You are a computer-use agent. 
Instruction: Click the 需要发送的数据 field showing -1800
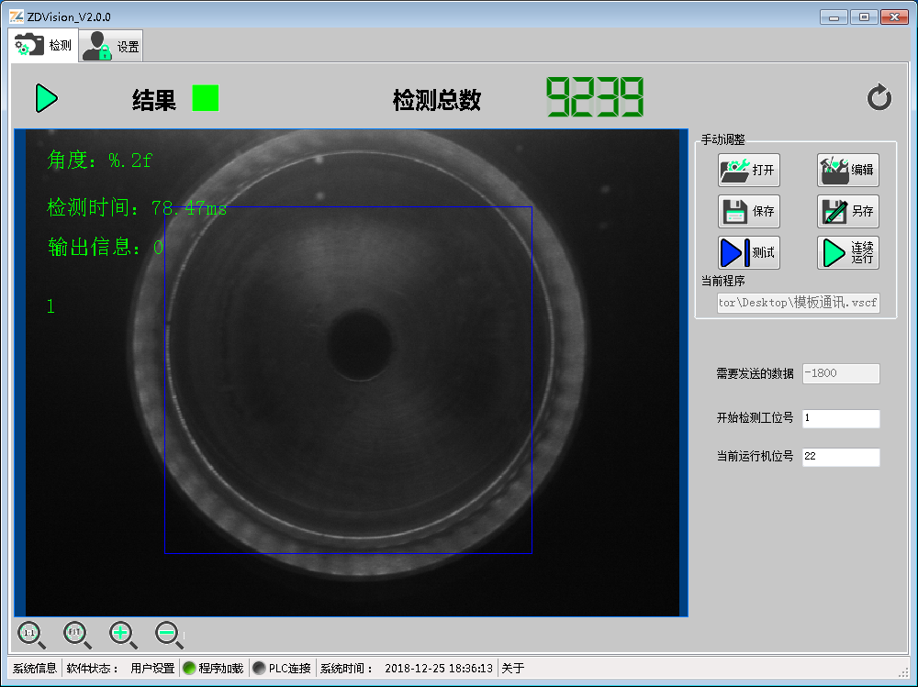point(841,373)
